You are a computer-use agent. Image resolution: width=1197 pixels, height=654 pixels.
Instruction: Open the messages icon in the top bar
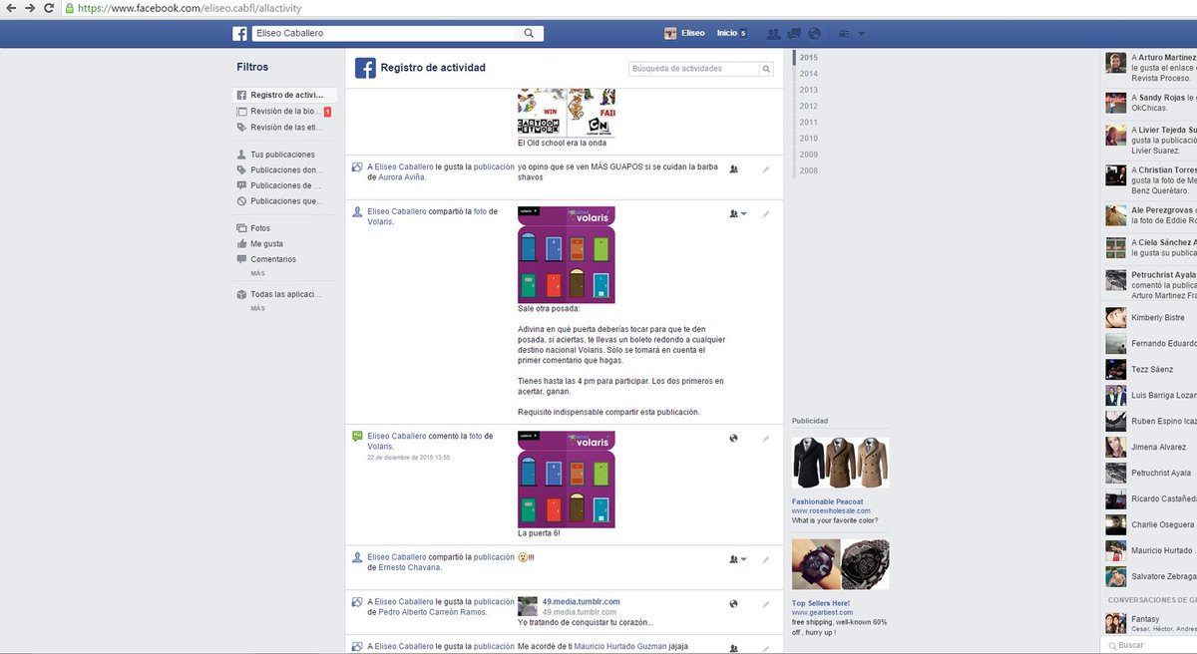pyautogui.click(x=794, y=33)
